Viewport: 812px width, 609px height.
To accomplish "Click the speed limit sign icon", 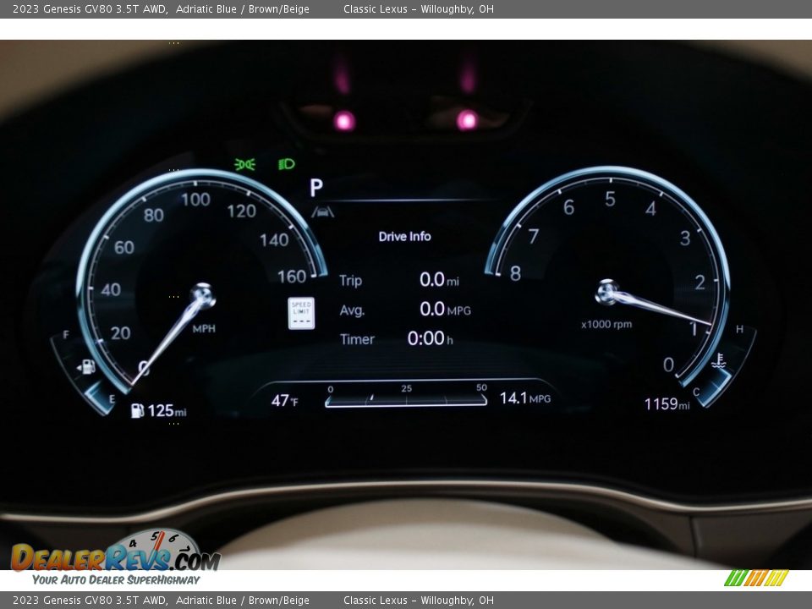I will point(301,313).
